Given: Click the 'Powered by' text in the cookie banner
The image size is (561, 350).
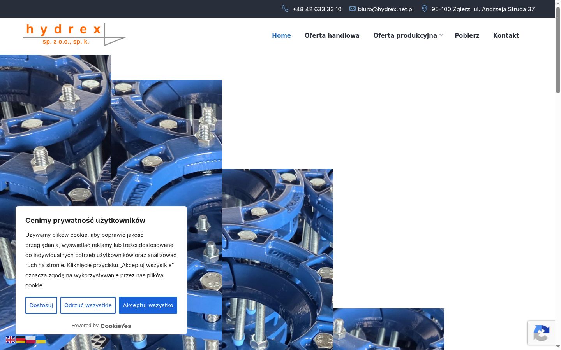Looking at the screenshot, I should click(85, 325).
